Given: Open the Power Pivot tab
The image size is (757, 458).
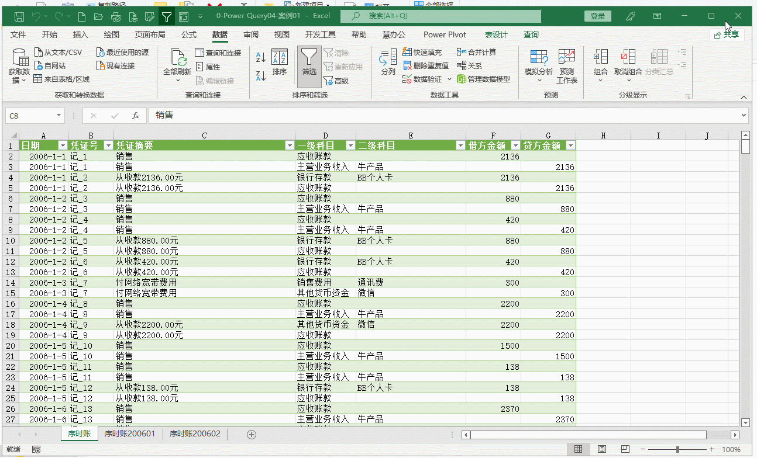Looking at the screenshot, I should [445, 34].
